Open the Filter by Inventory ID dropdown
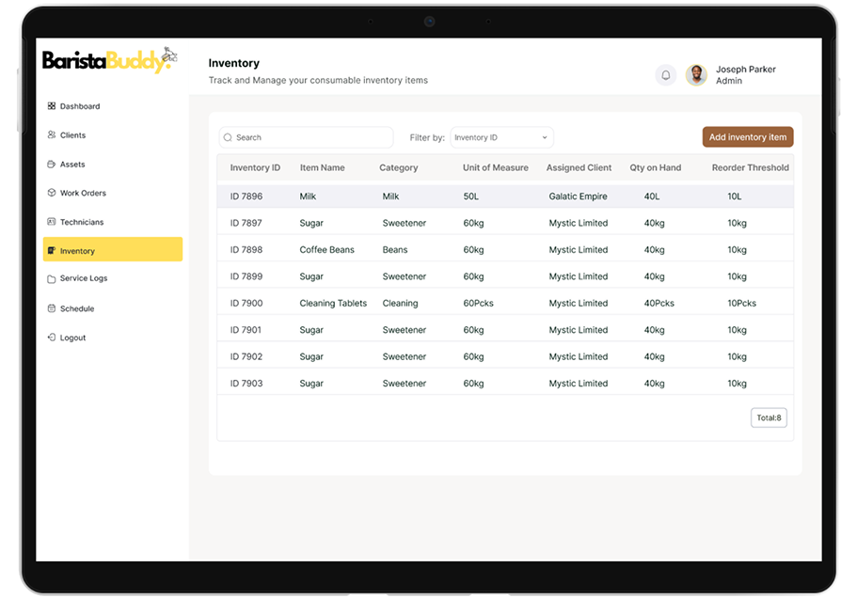The image size is (841, 598). [501, 137]
